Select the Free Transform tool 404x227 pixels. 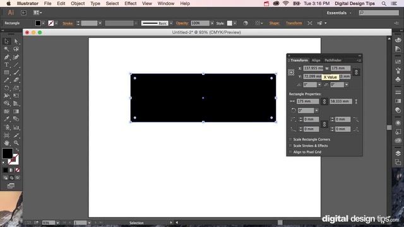(16, 96)
